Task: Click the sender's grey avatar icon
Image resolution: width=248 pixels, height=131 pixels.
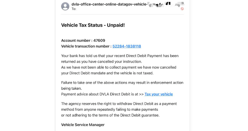Action: (65, 6)
